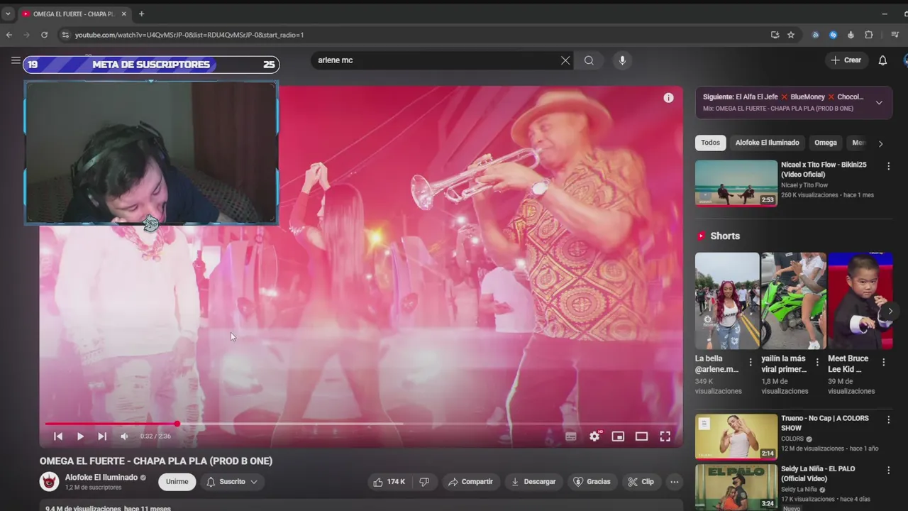908x511 pixels.
Task: Open more actions ellipsis below video
Action: click(x=675, y=482)
